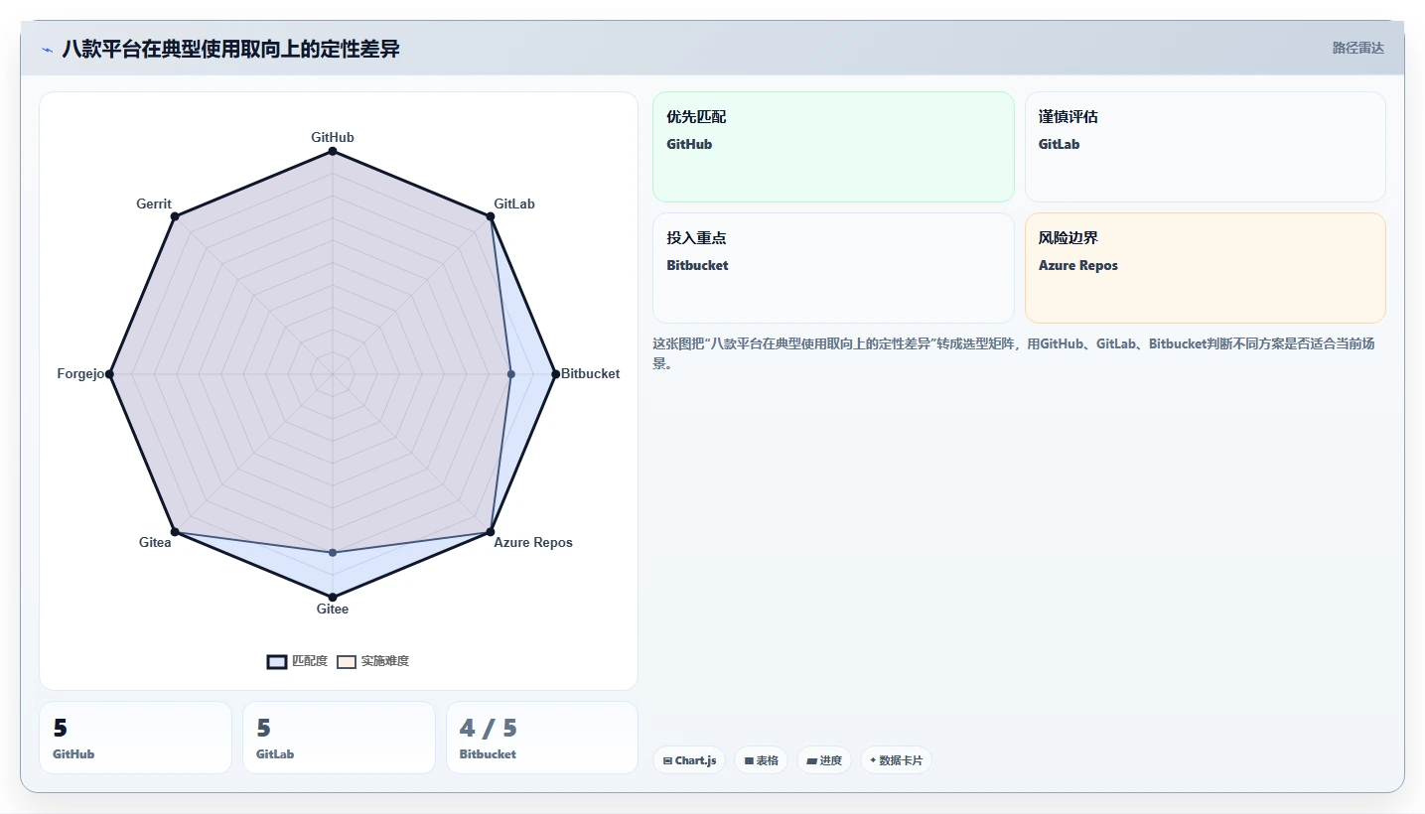Screen dimensions: 1425x814
Task: Click the 路径雷达 label in the header
Action: pyautogui.click(x=1357, y=48)
